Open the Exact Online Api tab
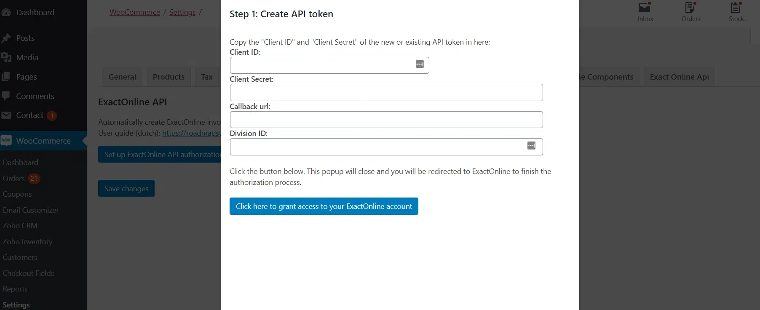This screenshot has width=760, height=310. [x=679, y=77]
